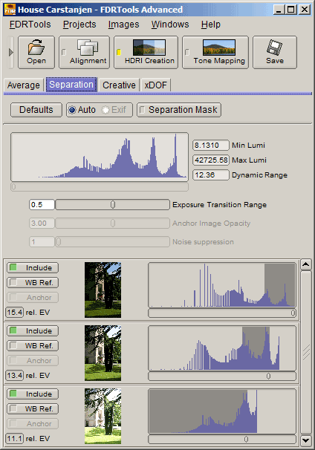Switch to the Creative tab
This screenshot has width=315, height=450.
[x=119, y=85]
